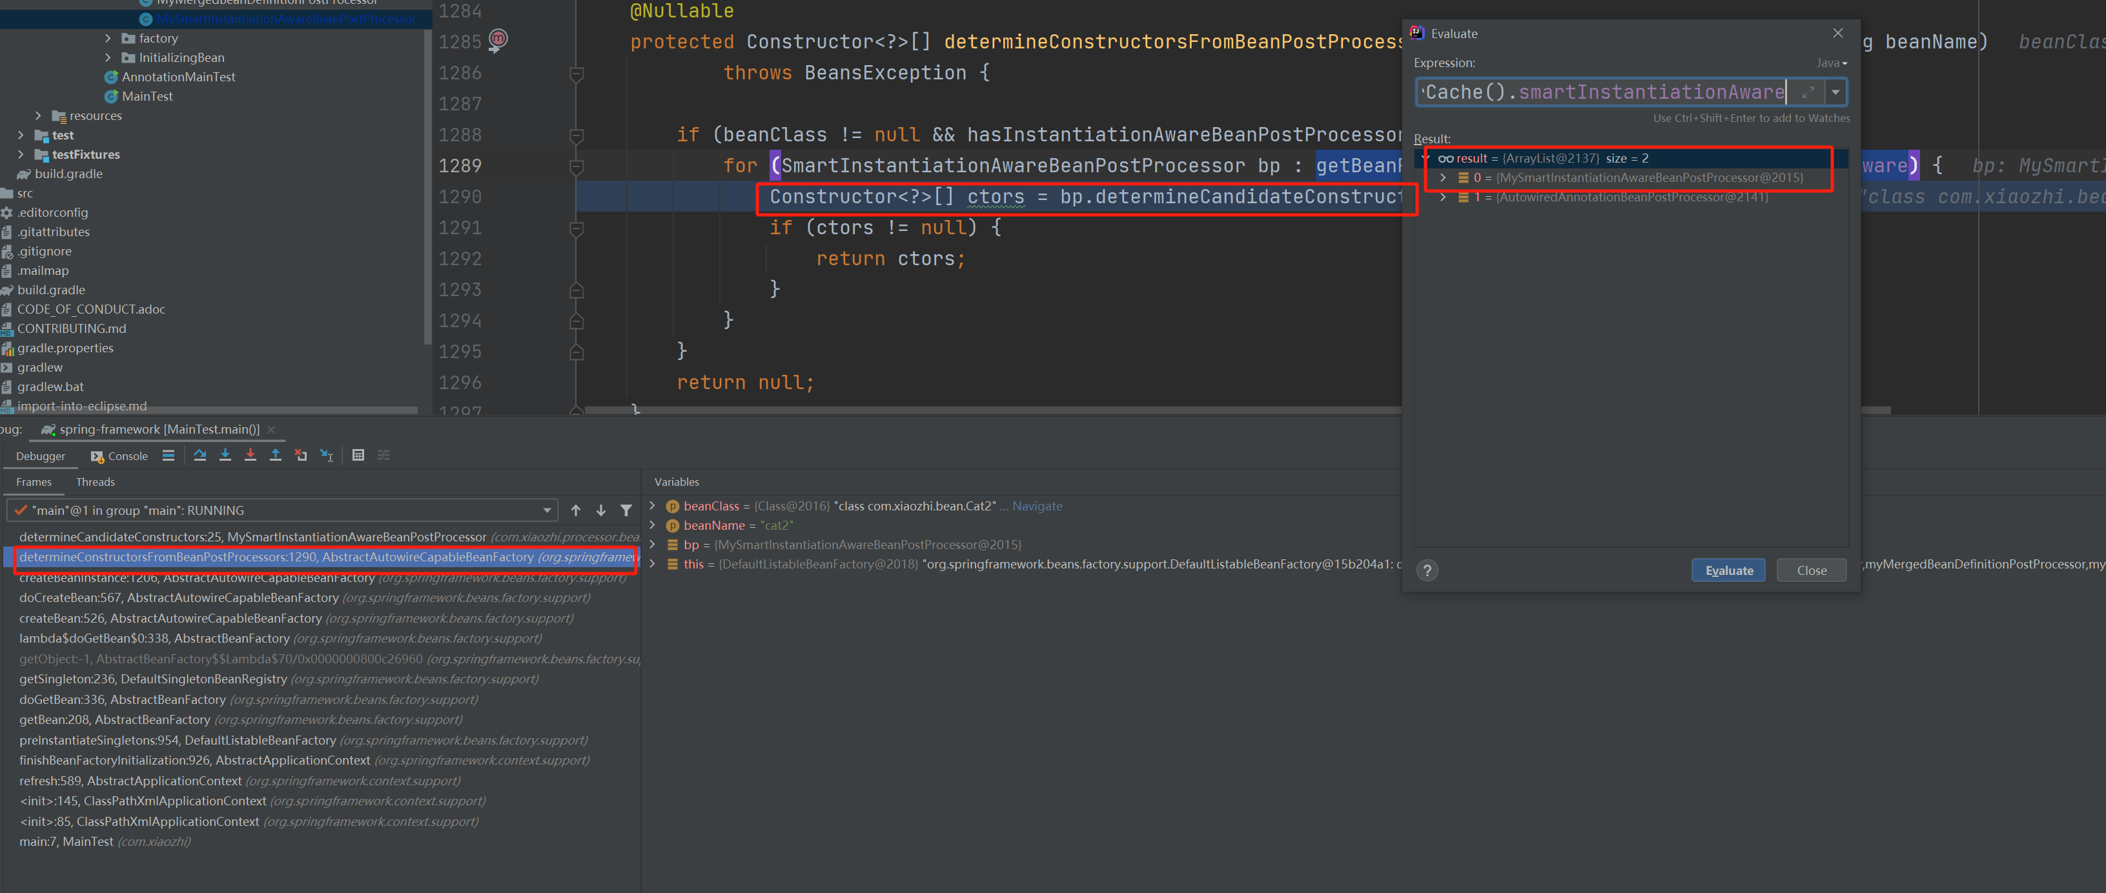
Task: Expand result item 1 AutowiredAnnotationBeanPostProcessor
Action: [x=1443, y=197]
